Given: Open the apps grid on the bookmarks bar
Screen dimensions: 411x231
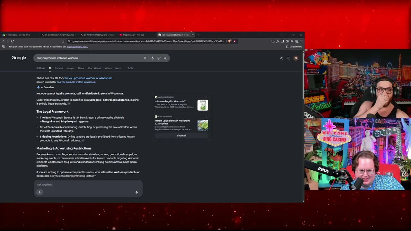Looking at the screenshot, I should click(3, 47).
